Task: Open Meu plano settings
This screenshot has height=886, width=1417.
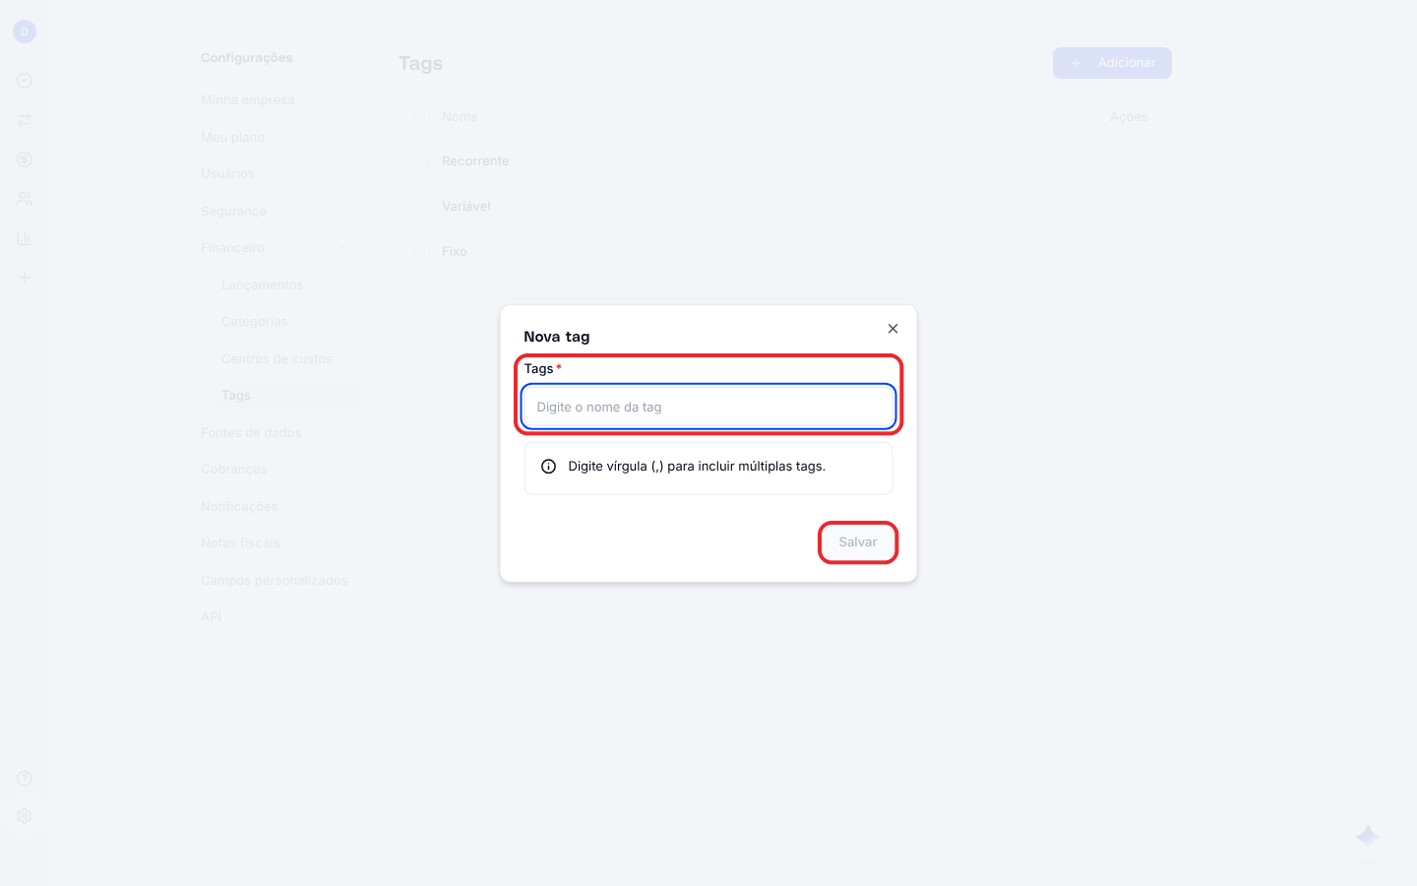Action: [232, 138]
